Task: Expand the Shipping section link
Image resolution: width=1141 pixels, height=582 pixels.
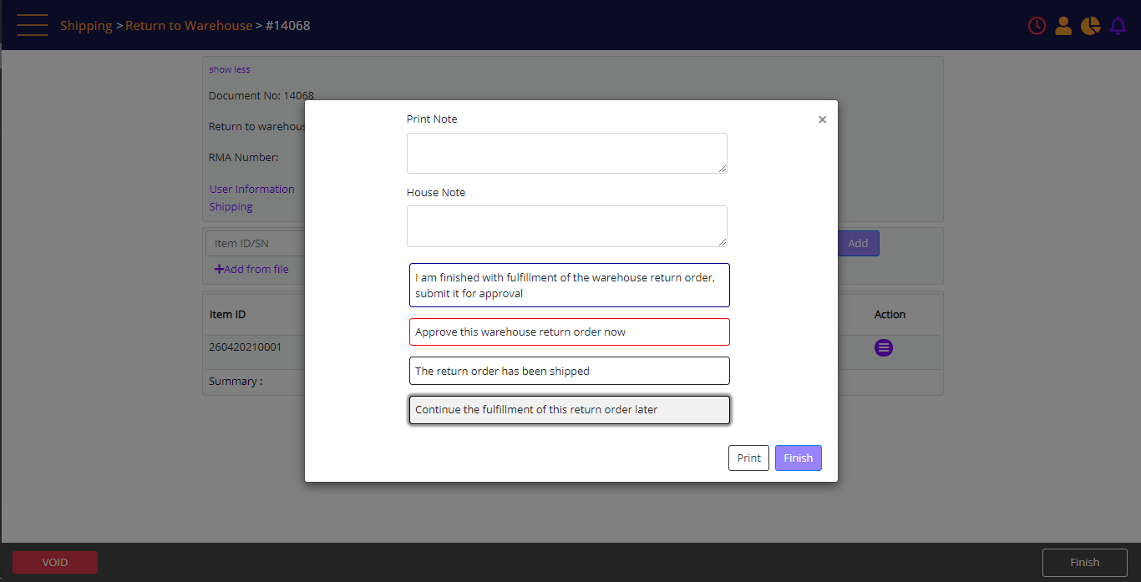Action: click(x=231, y=206)
